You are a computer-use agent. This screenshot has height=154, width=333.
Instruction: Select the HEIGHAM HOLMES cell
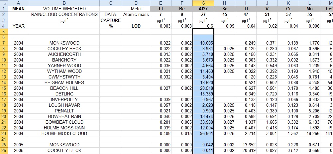(x=64, y=82)
